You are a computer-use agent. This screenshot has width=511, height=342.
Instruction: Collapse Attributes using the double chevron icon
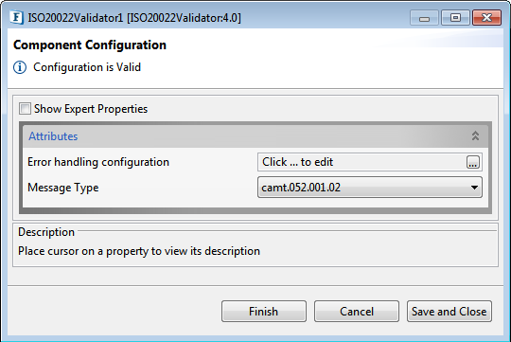[475, 135]
